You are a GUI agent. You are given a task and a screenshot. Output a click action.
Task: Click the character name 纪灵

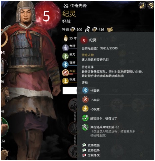(x=69, y=14)
